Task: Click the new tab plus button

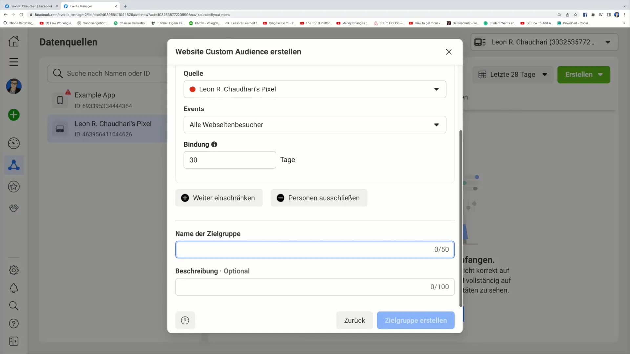Action: click(x=125, y=6)
